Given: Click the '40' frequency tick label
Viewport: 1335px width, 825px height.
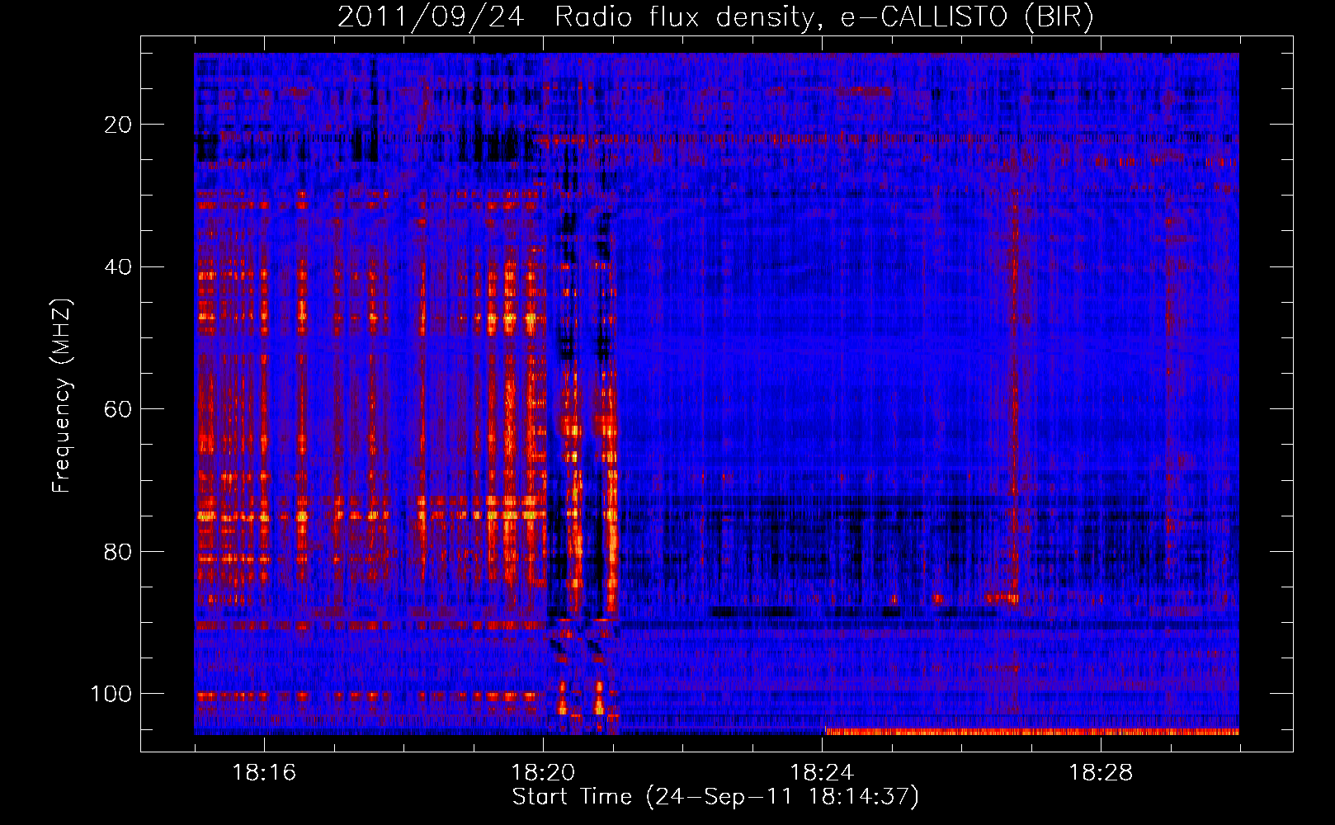Looking at the screenshot, I should pyautogui.click(x=118, y=267).
